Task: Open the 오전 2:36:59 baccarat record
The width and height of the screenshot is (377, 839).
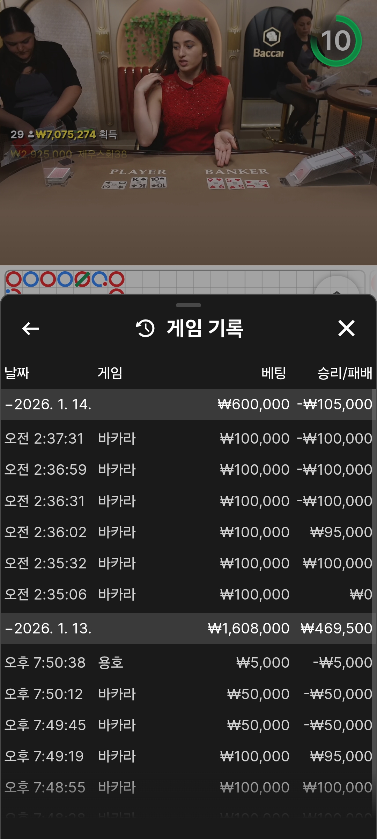Action: [188, 469]
